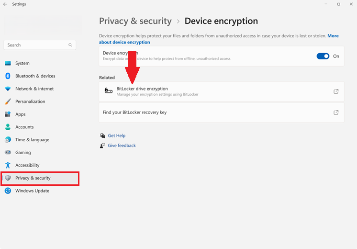Click the Windows Update sync icon
Viewport: 357px width, 249px height.
tap(8, 191)
